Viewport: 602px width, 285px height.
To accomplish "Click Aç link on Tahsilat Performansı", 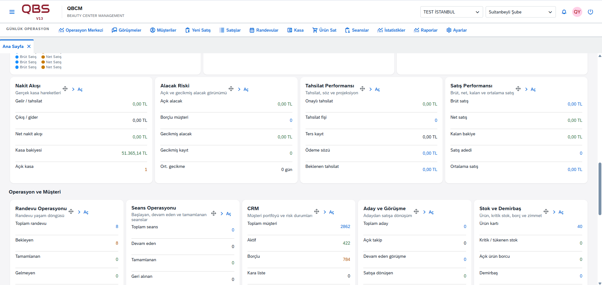I will [x=377, y=89].
